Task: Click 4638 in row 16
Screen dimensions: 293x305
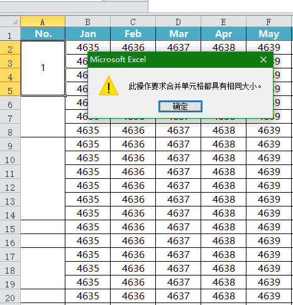Action: click(224, 241)
